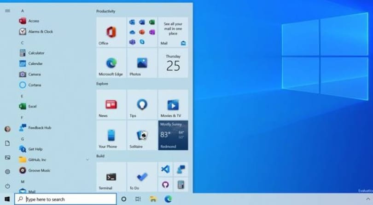This screenshot has width=373, height=205.
Task: Open OneDrive in the Office apps folder tile
Action: [132, 32]
